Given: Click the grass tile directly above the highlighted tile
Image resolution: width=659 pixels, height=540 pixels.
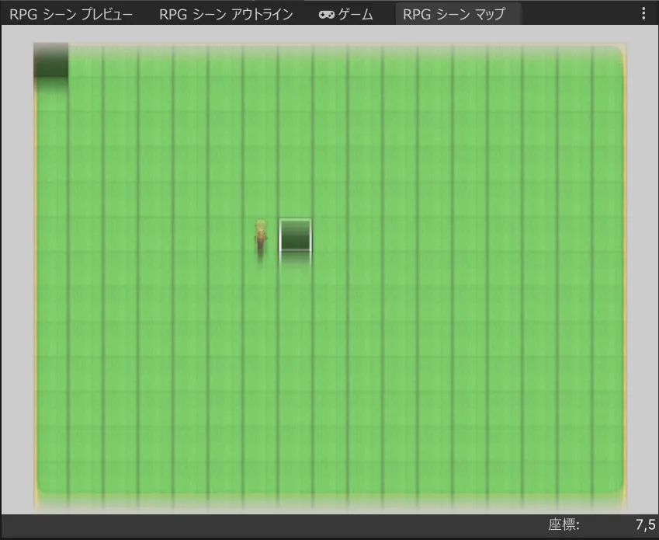Looking at the screenshot, I should (x=295, y=200).
